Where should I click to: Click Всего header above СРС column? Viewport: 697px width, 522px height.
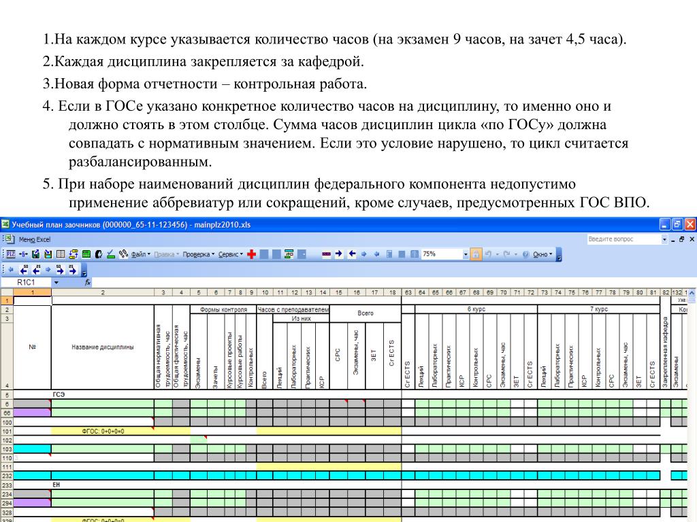pos(366,313)
